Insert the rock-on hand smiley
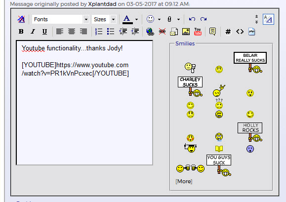This screenshot has height=202, width=286. click(x=219, y=91)
